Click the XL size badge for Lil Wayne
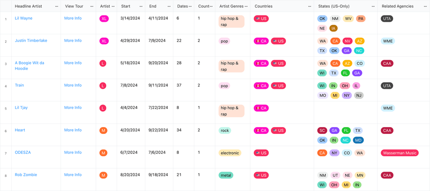The width and height of the screenshot is (430, 191). [104, 18]
